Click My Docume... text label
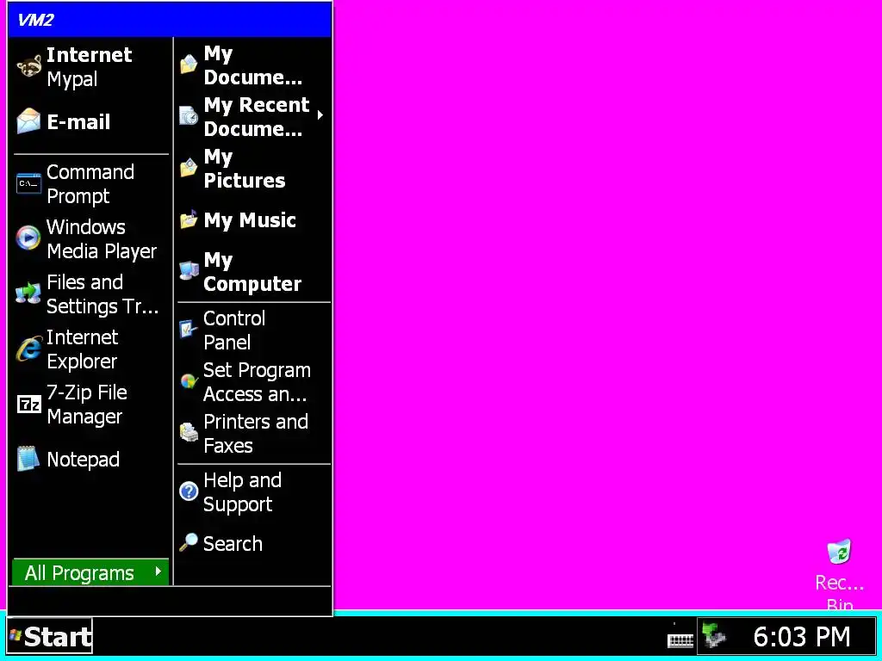This screenshot has height=661, width=882. point(252,65)
